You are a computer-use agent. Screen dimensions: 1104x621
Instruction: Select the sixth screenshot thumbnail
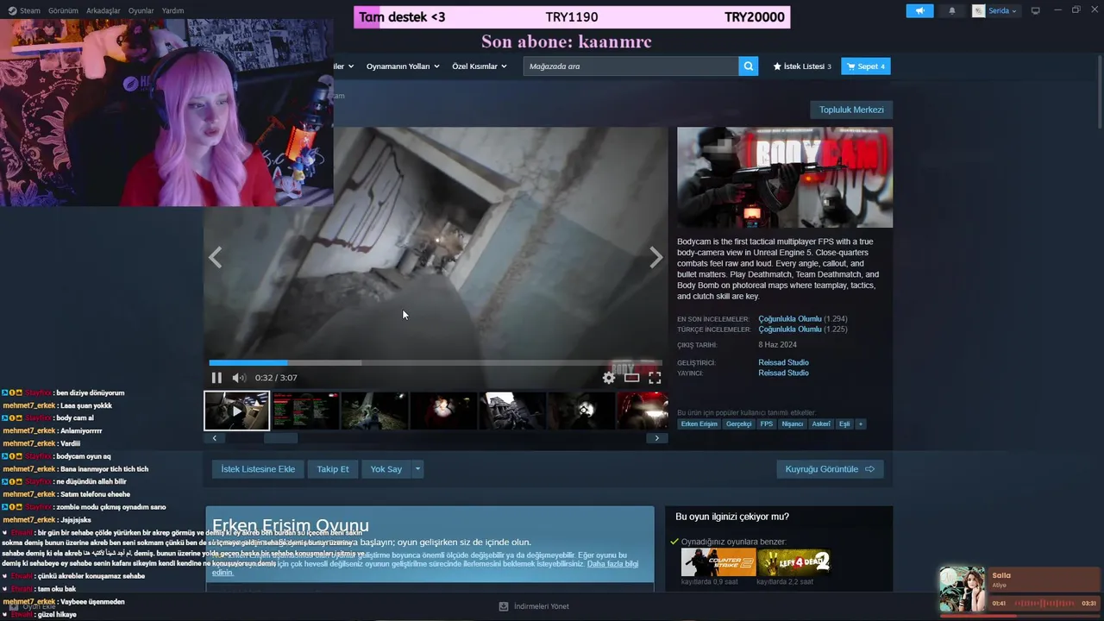[581, 411]
